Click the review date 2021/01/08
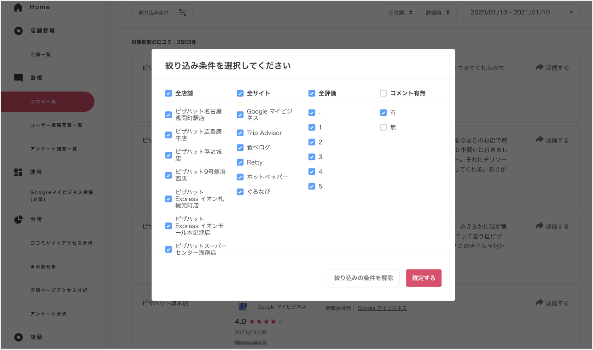The width and height of the screenshot is (593, 350). pyautogui.click(x=250, y=333)
